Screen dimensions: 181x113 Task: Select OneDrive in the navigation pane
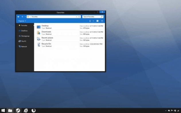pyautogui.click(x=23, y=31)
